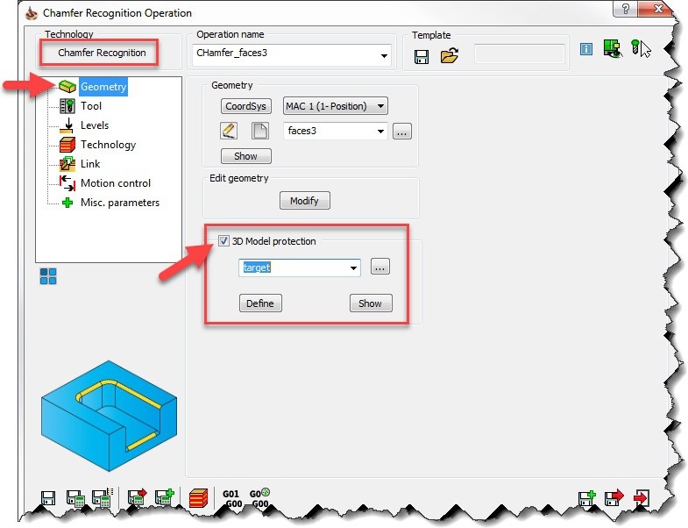Click Show in the Geometry group
Screen dimensions: 688x528
click(245, 156)
